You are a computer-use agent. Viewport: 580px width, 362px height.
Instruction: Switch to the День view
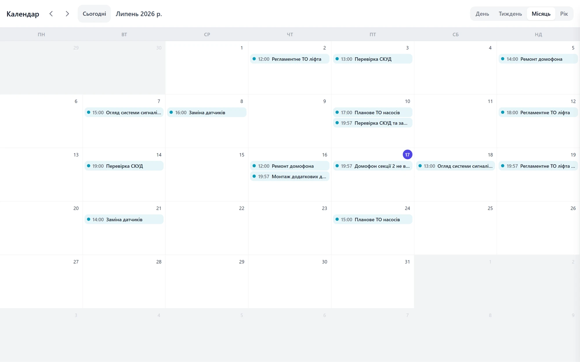tap(482, 14)
